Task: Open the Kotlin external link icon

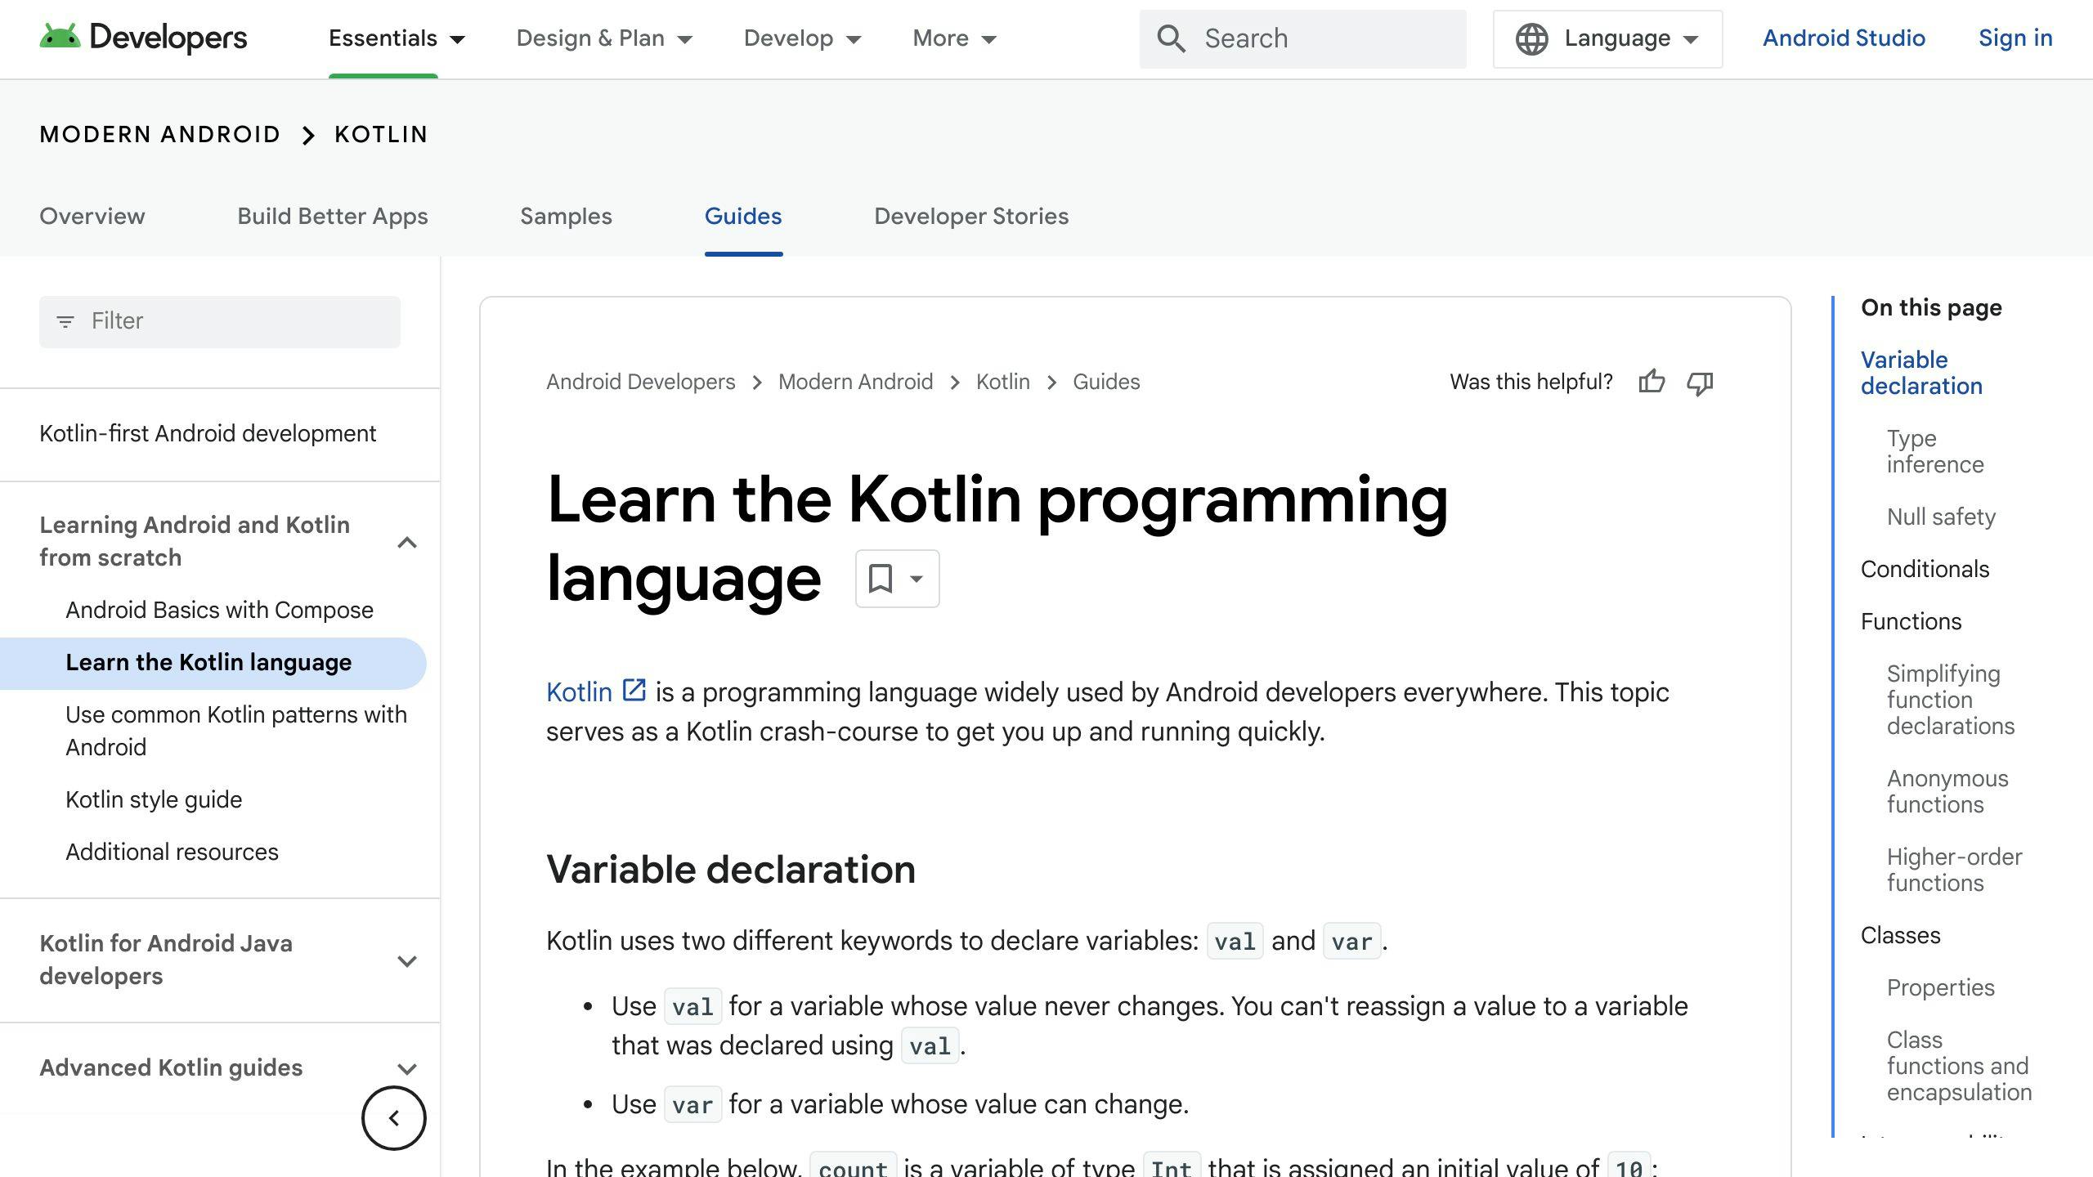Action: 632,691
